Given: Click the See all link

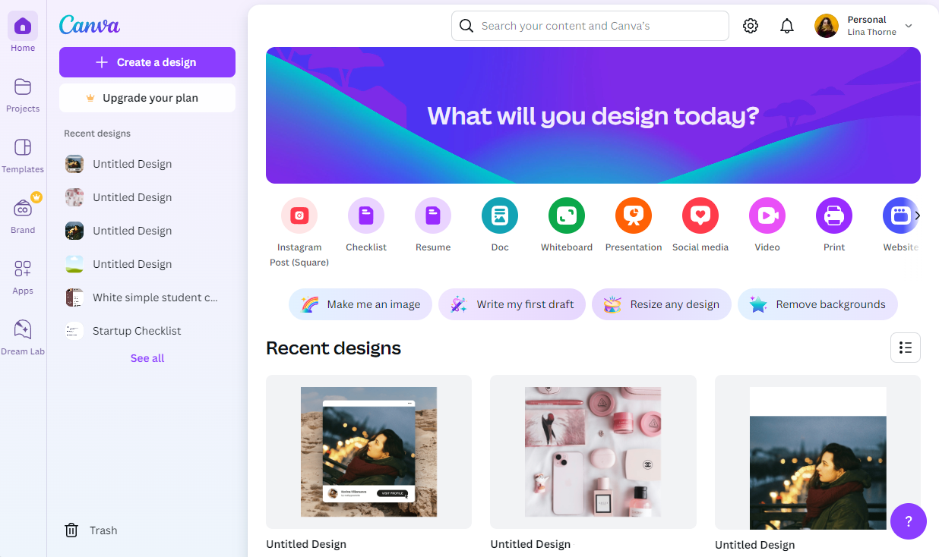Looking at the screenshot, I should [147, 358].
